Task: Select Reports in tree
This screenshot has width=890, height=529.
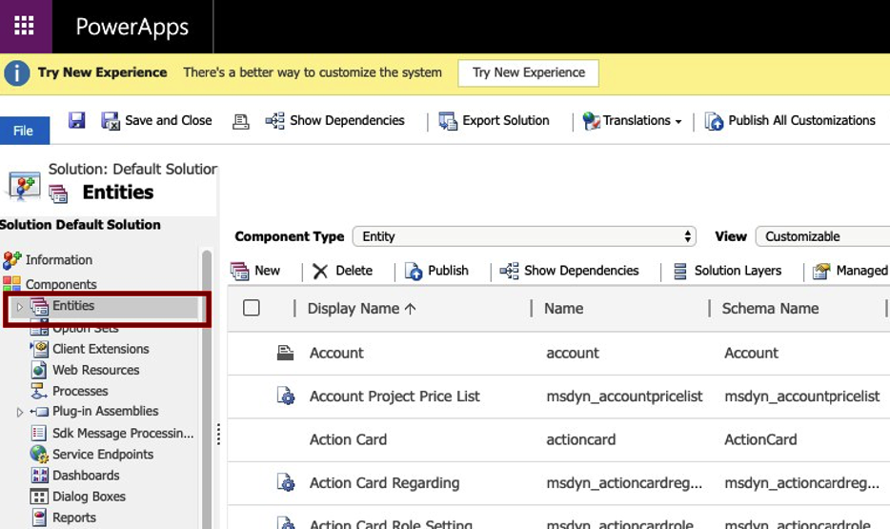Action: click(73, 518)
